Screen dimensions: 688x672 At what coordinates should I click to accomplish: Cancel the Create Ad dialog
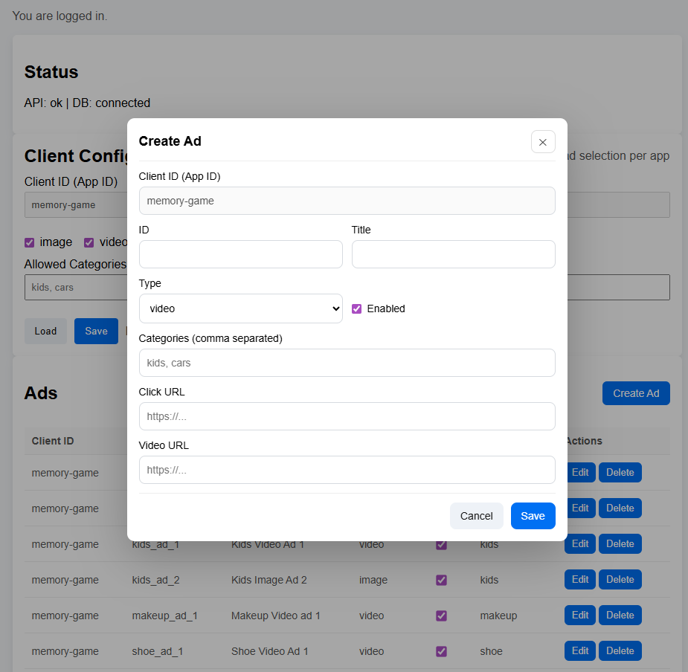click(476, 515)
